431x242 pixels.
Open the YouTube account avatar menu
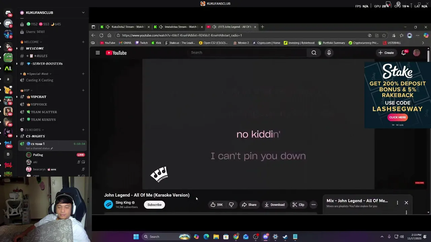point(417,53)
